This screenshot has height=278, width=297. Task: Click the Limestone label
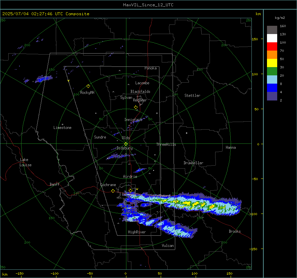tap(62, 128)
